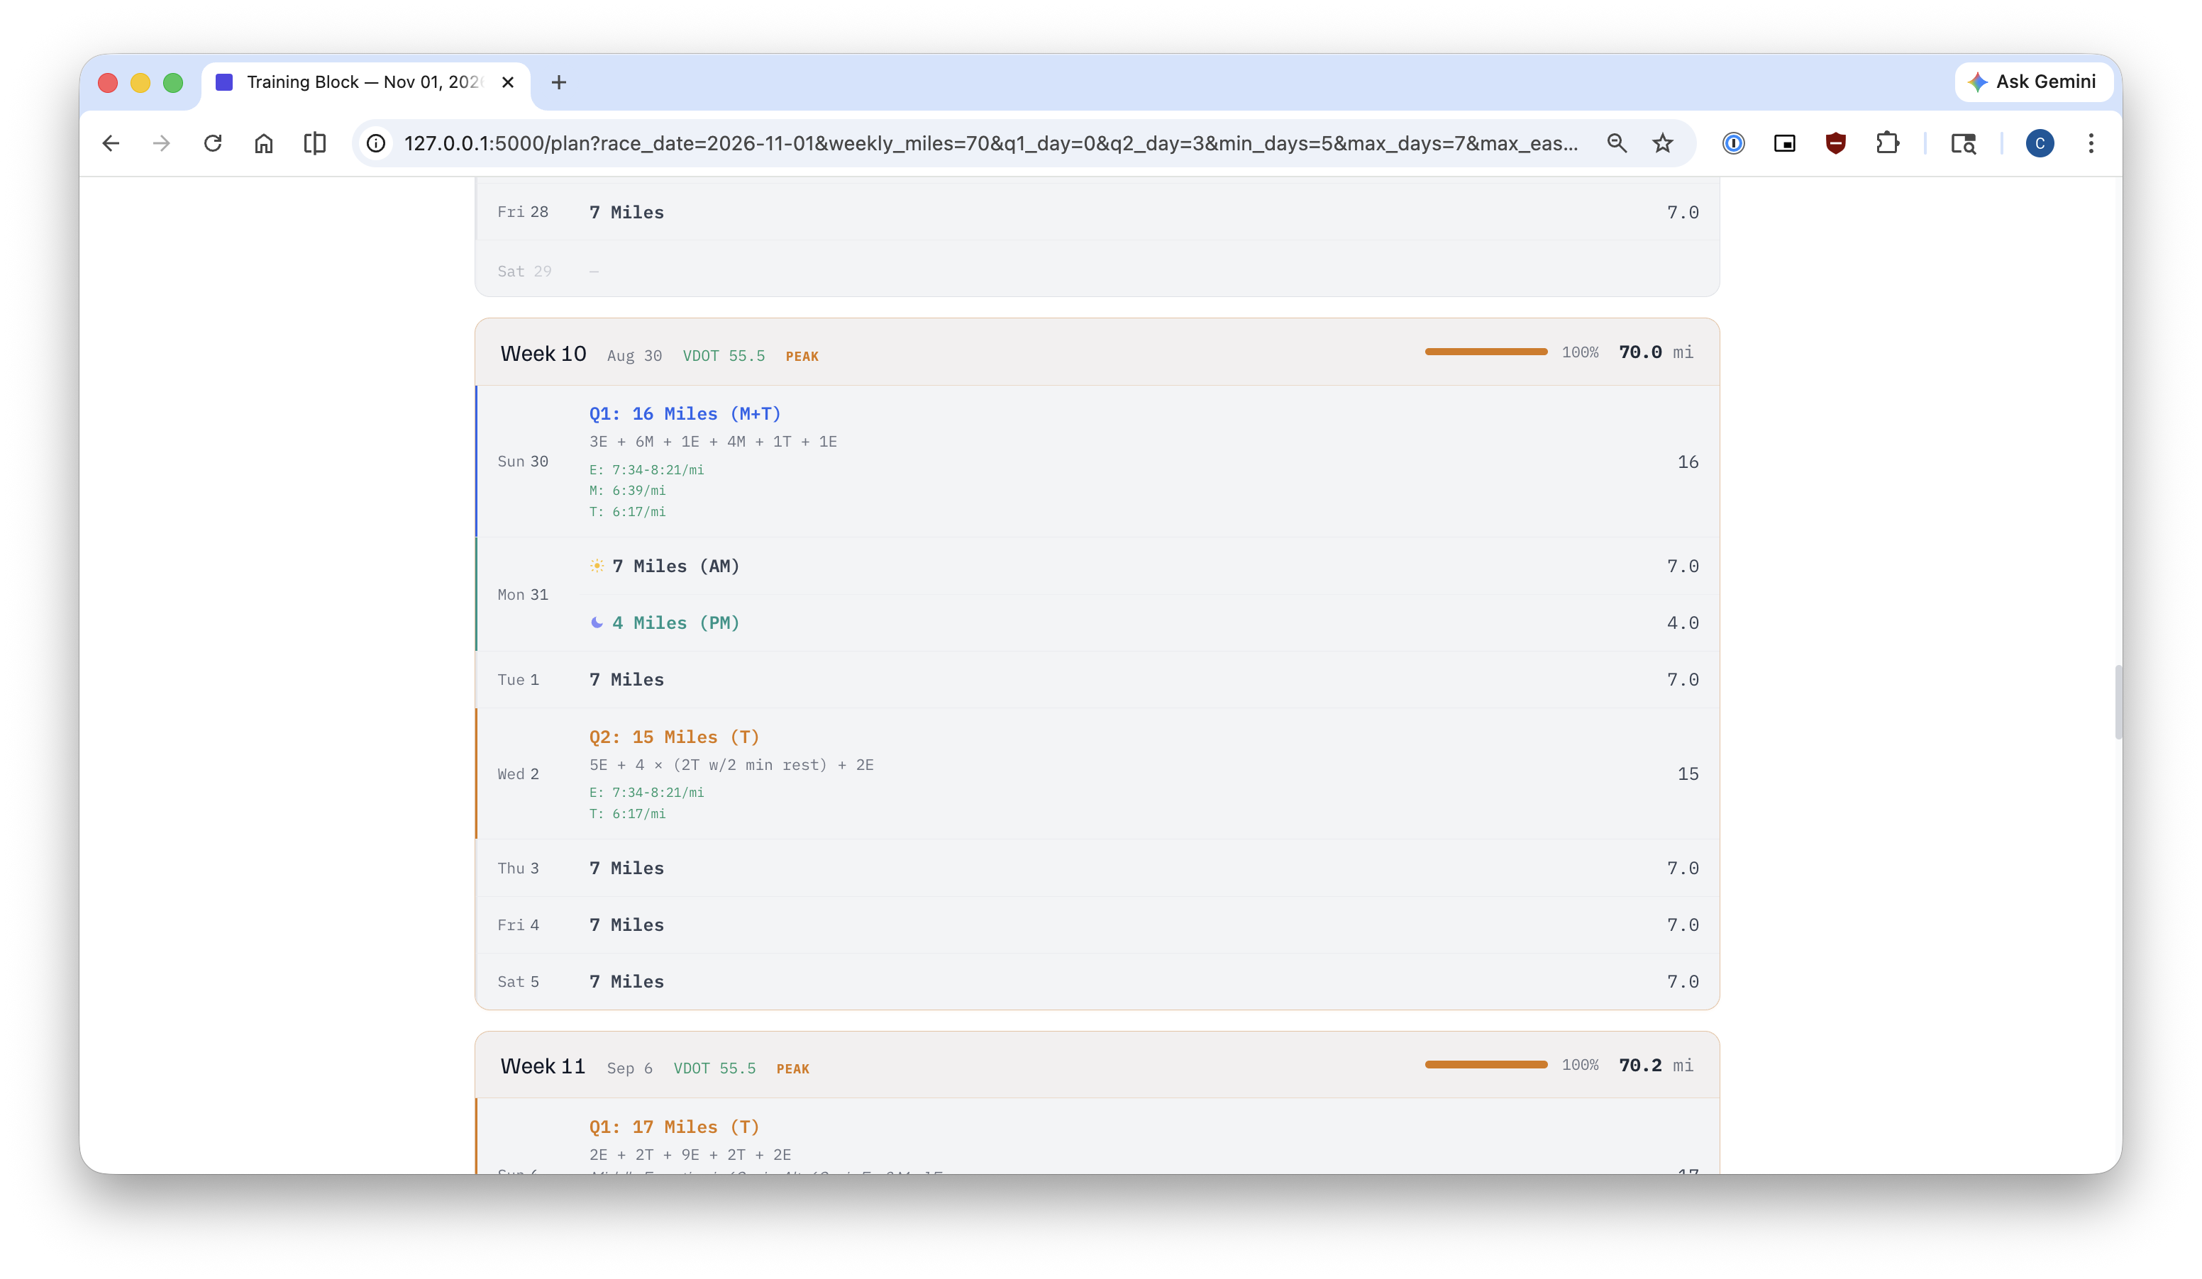Image resolution: width=2202 pixels, height=1279 pixels.
Task: Bookmark this page with the star
Action: 1662,143
